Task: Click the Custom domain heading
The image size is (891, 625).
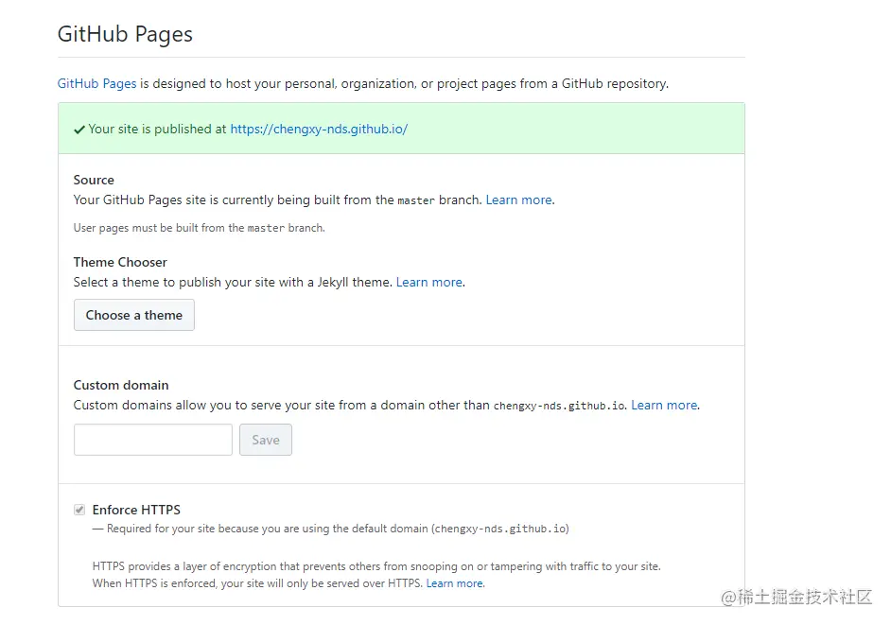Action: pyautogui.click(x=121, y=385)
